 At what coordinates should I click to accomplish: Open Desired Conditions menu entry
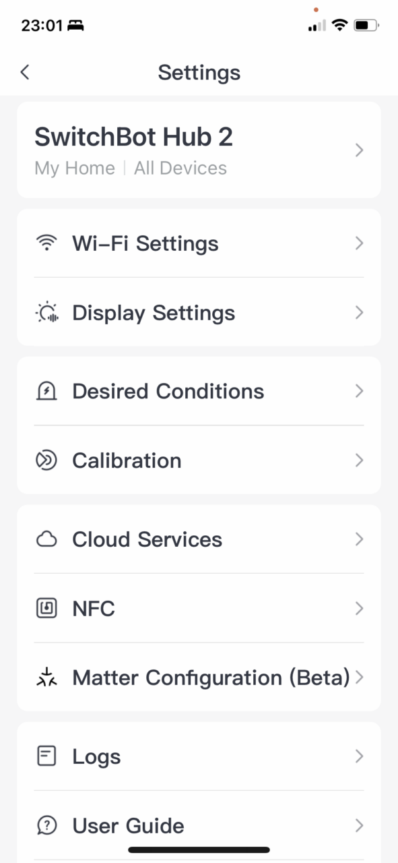tap(199, 391)
